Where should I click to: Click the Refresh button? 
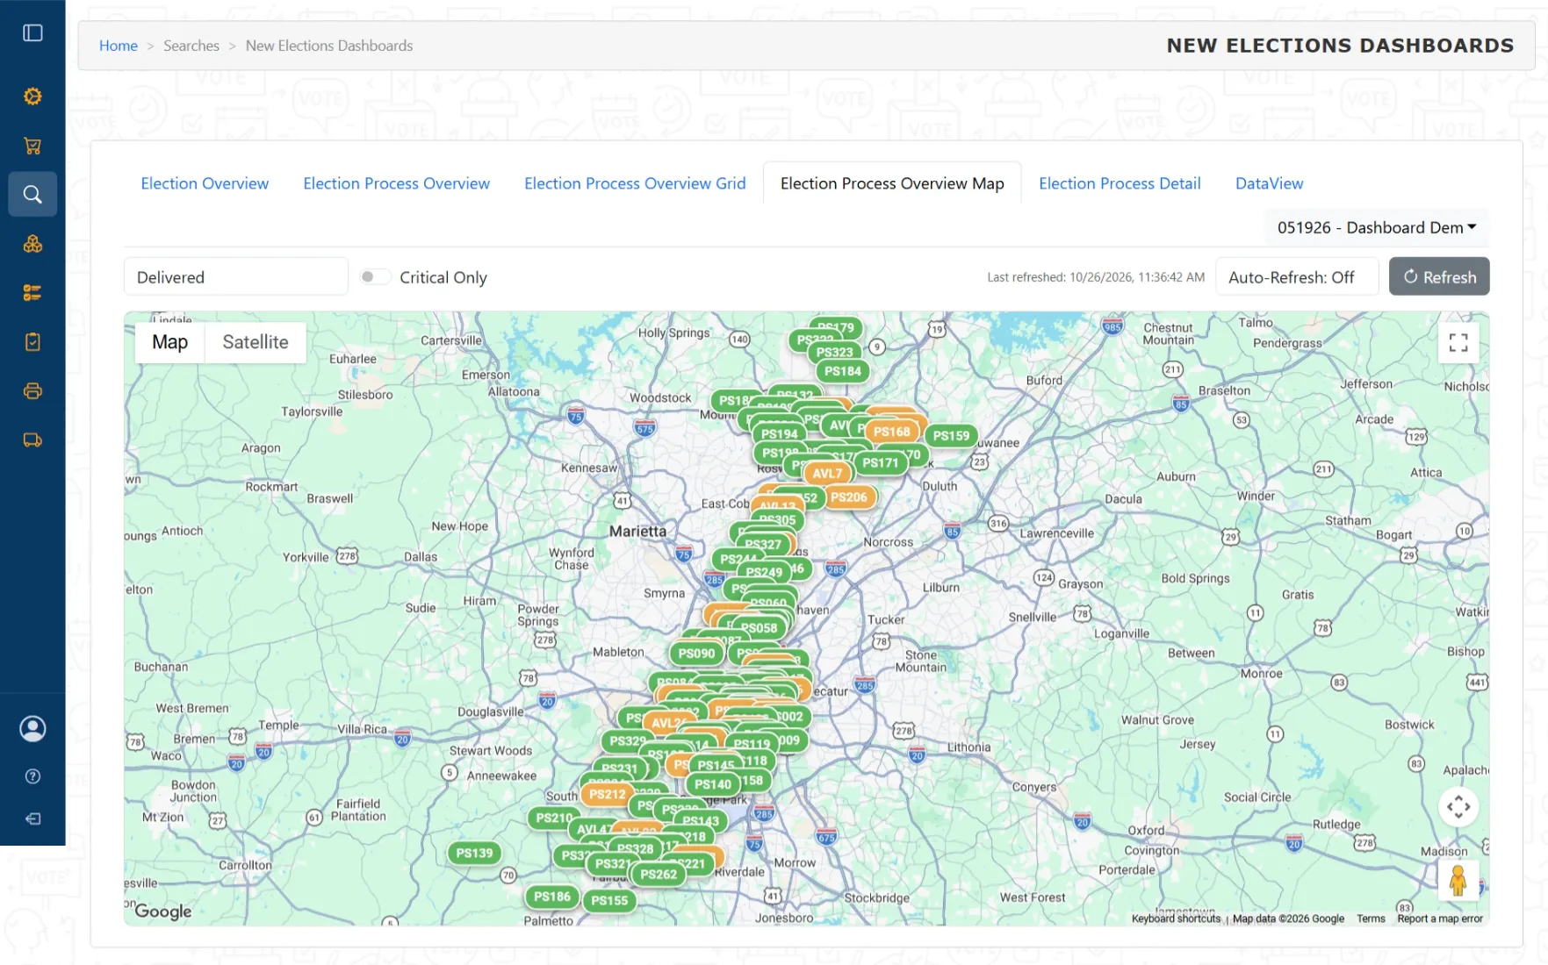click(x=1439, y=277)
